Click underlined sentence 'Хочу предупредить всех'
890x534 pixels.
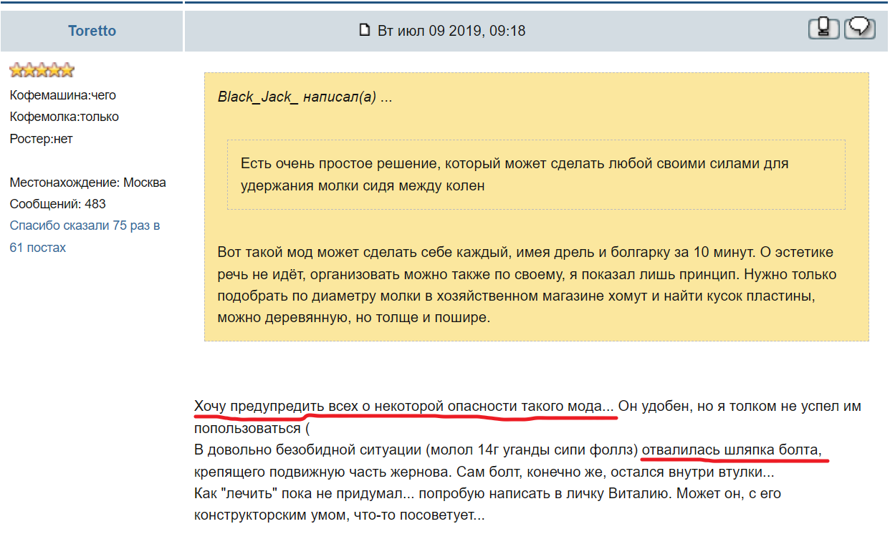point(404,406)
